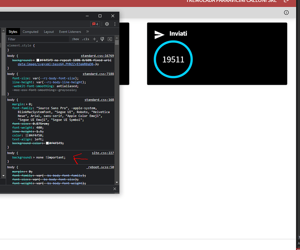Open the Customize DevTools three-dot menu

point(114,24)
